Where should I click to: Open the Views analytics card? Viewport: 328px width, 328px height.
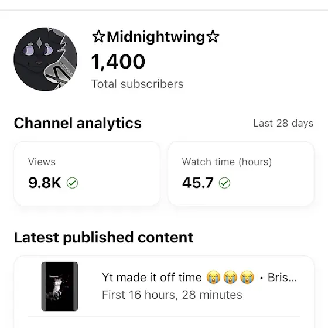pos(87,173)
